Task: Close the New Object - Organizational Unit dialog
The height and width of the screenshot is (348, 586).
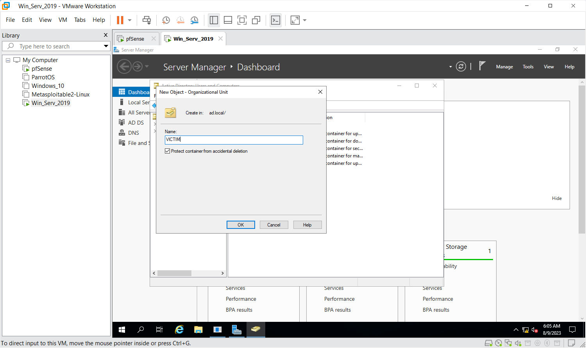Action: tap(320, 92)
